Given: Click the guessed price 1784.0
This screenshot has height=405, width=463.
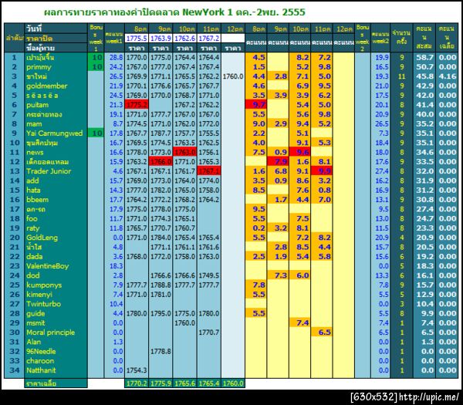Looking at the screenshot, I should [161, 238].
